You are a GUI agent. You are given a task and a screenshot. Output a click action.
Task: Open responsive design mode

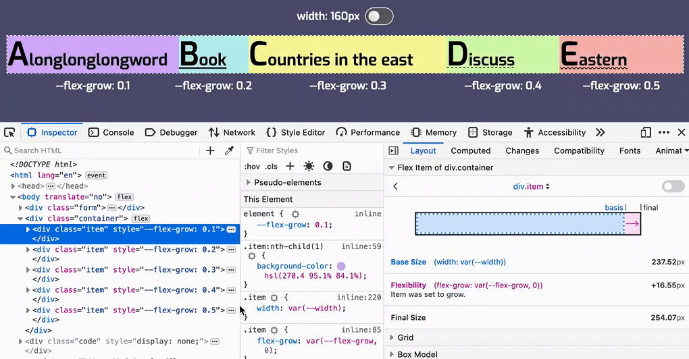tap(646, 132)
